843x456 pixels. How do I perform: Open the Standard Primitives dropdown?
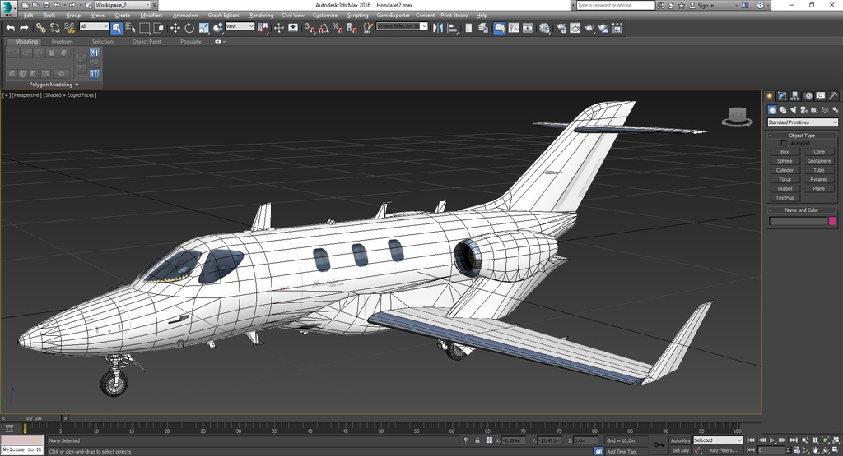pos(802,122)
